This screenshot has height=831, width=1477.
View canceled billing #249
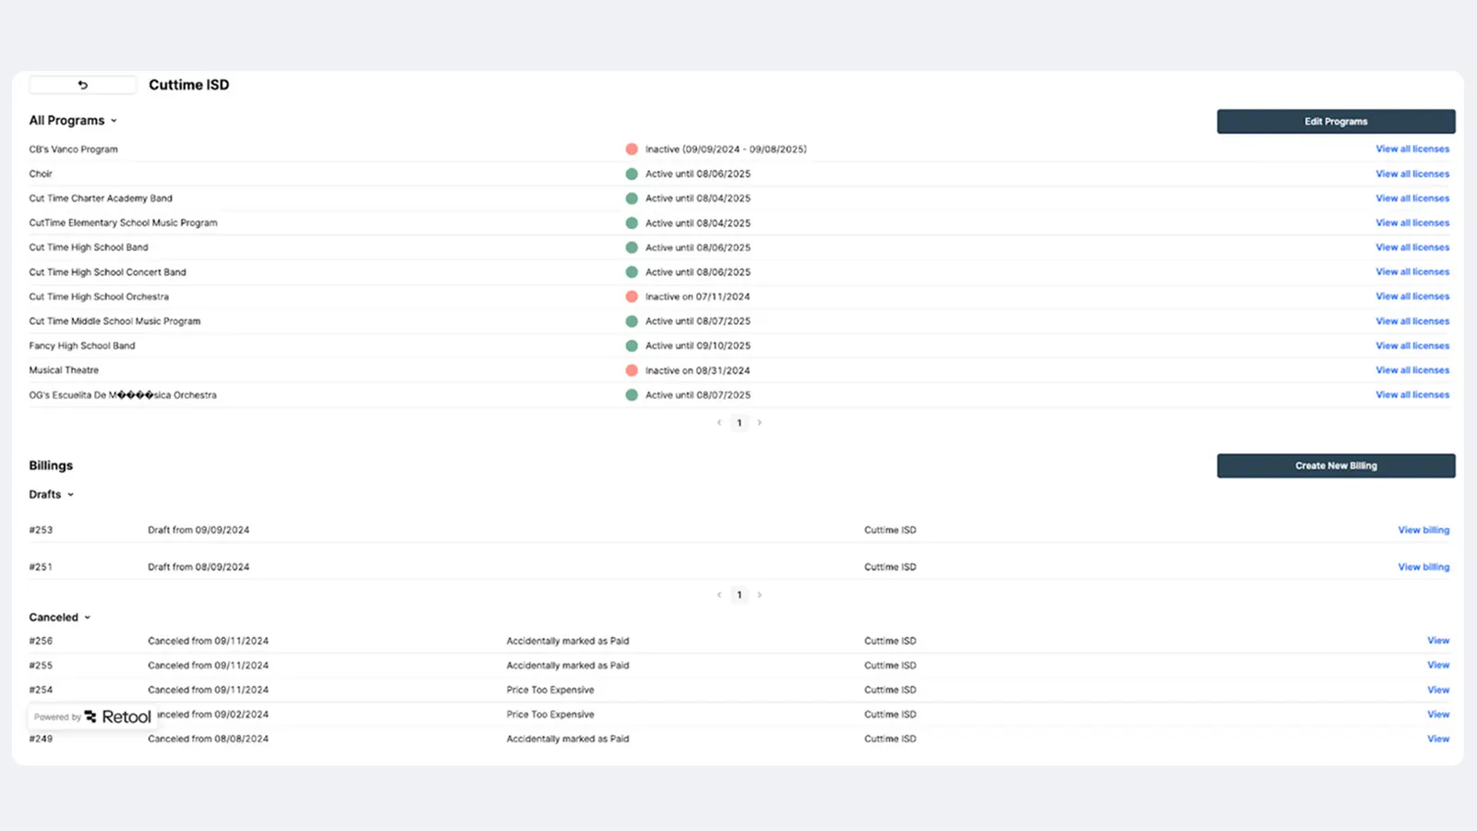1438,739
